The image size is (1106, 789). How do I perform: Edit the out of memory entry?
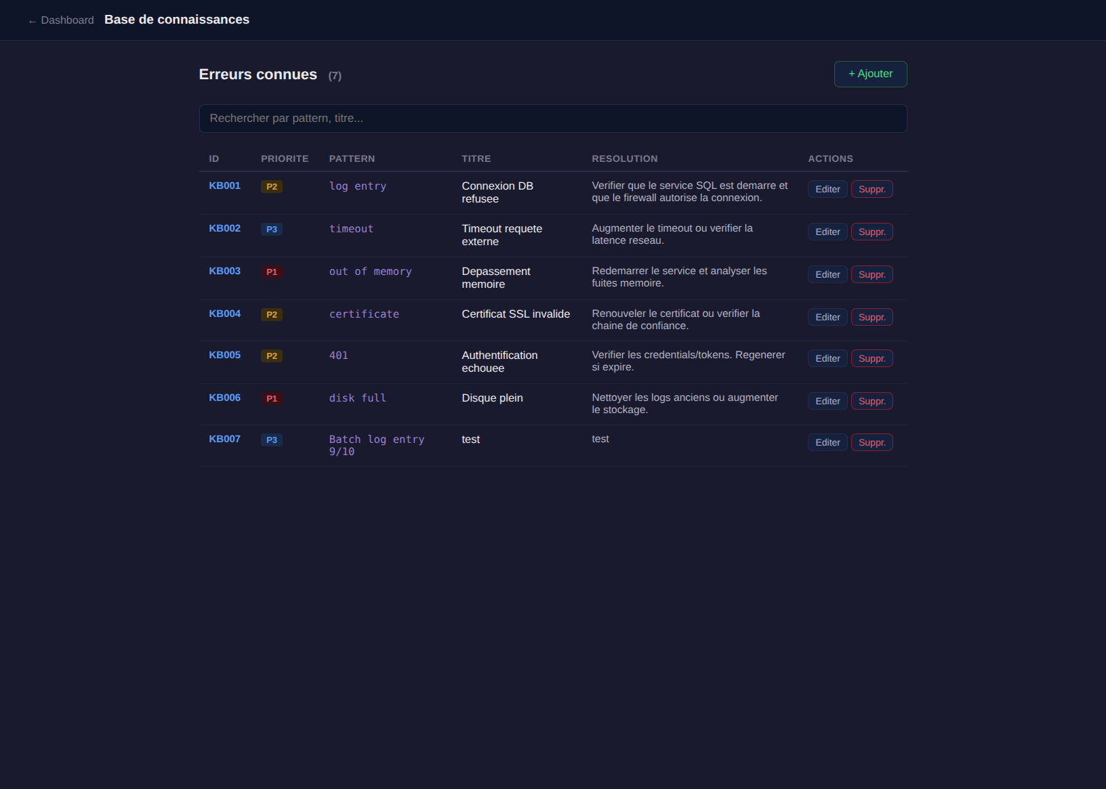827,274
